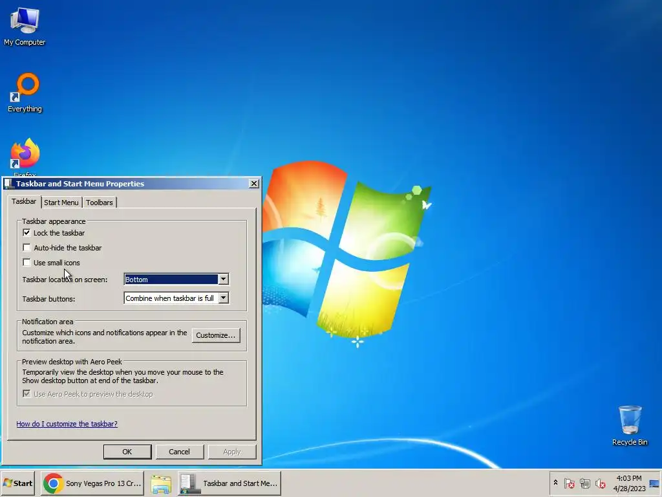Open the Start menu
Viewport: 662px width, 497px height.
[18, 483]
